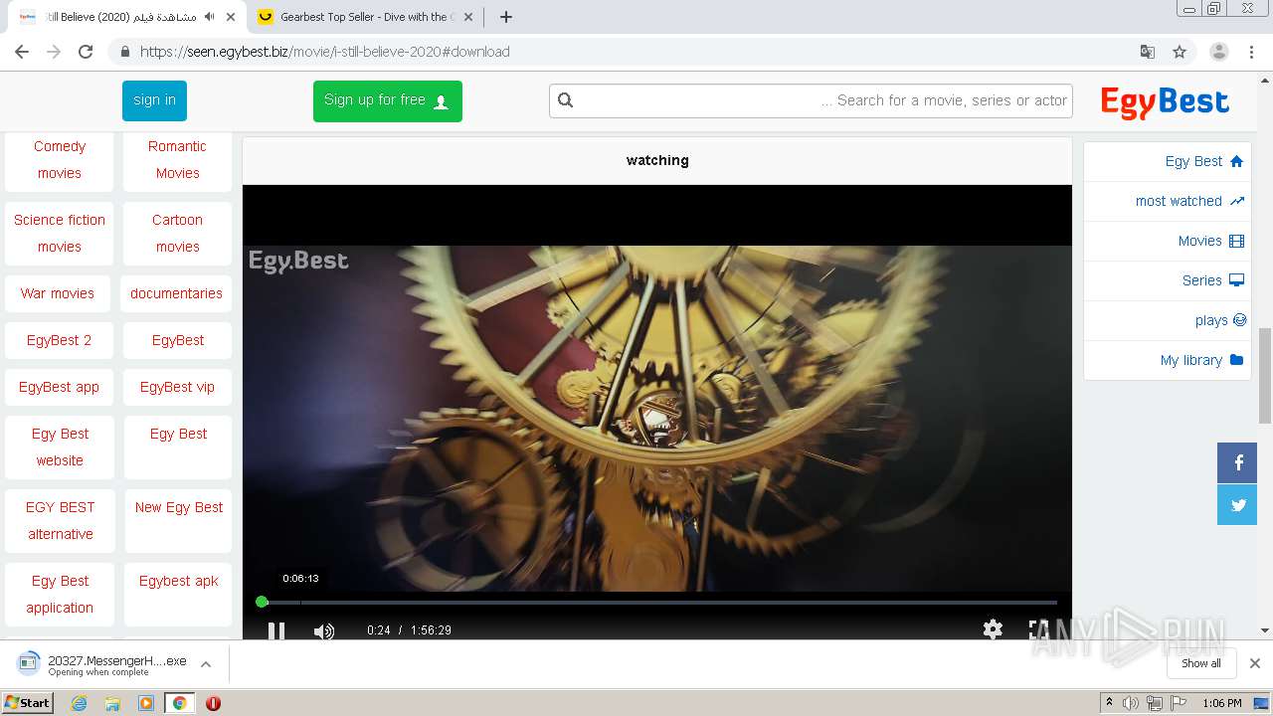Reload the current page

(x=86, y=52)
